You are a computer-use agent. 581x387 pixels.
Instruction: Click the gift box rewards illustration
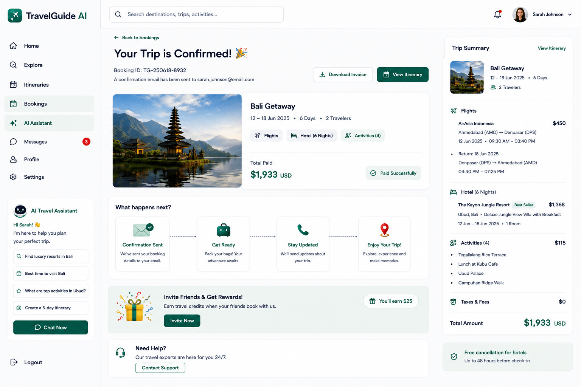click(135, 307)
